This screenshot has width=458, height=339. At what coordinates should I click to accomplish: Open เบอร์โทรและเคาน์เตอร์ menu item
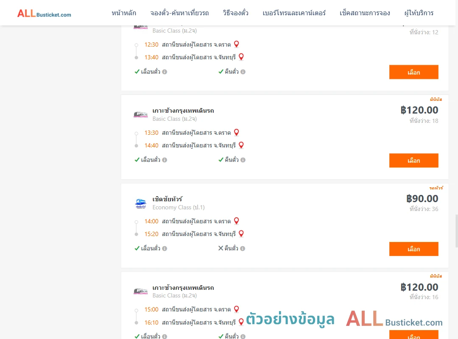(x=294, y=13)
